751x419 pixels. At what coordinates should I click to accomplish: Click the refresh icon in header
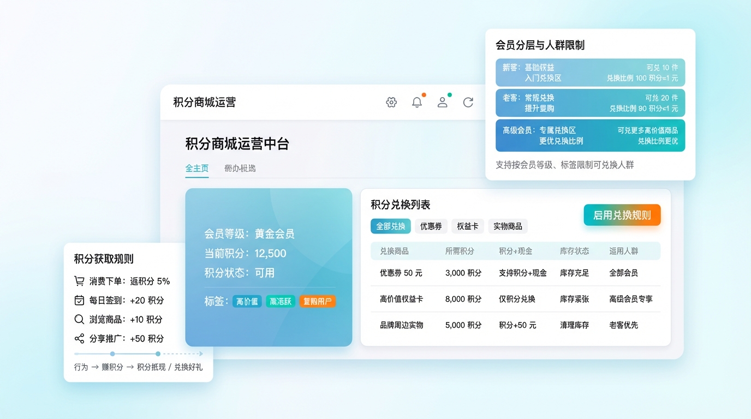pos(468,102)
